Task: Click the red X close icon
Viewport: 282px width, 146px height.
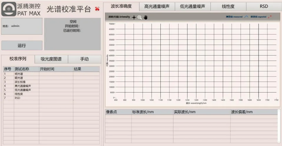Action: click(97, 8)
